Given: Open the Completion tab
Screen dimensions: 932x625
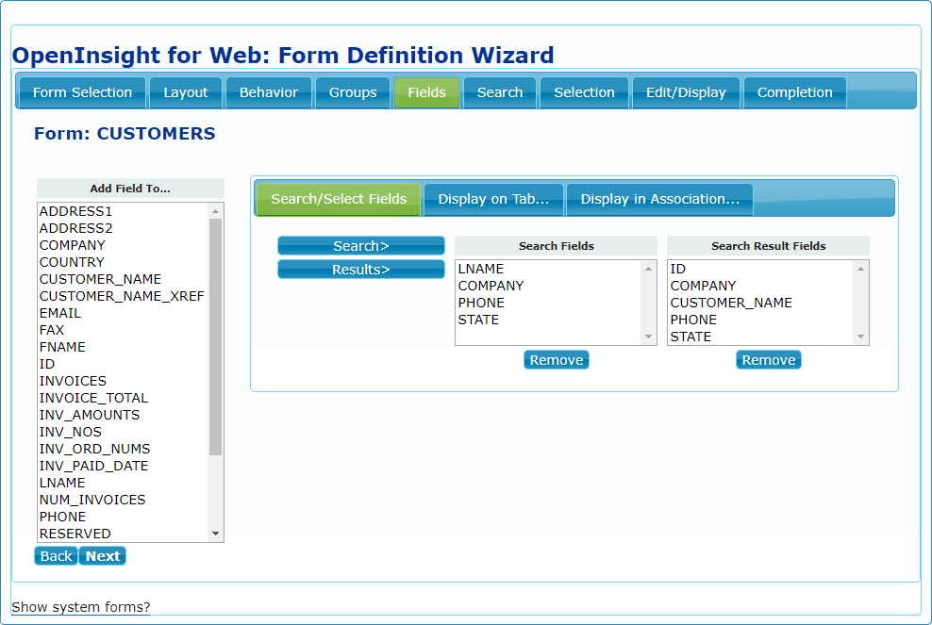Looking at the screenshot, I should click(794, 92).
